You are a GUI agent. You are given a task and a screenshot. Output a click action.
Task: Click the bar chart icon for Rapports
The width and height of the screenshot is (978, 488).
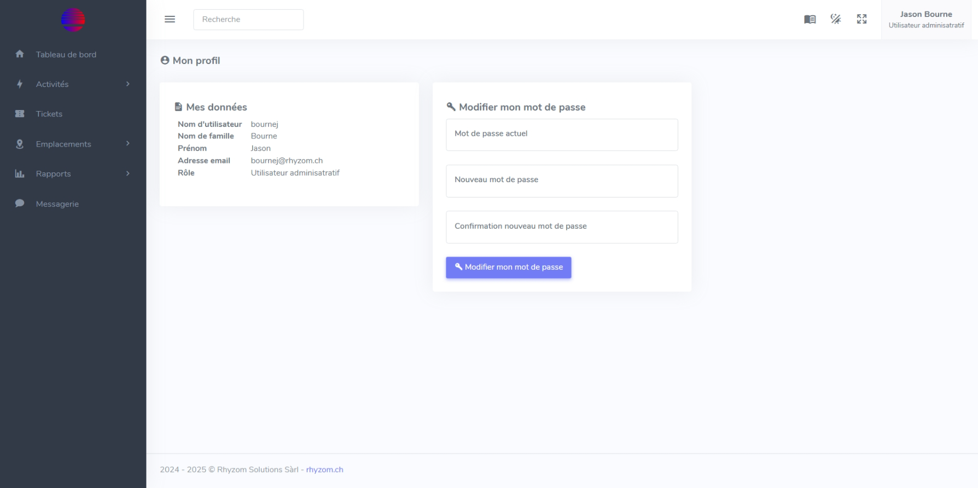[20, 174]
